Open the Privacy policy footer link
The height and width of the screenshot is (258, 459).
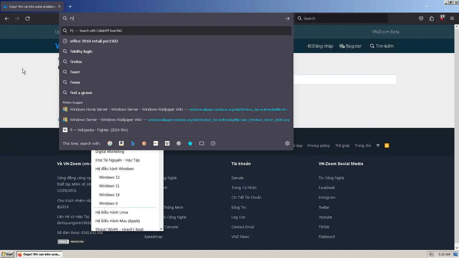318,146
